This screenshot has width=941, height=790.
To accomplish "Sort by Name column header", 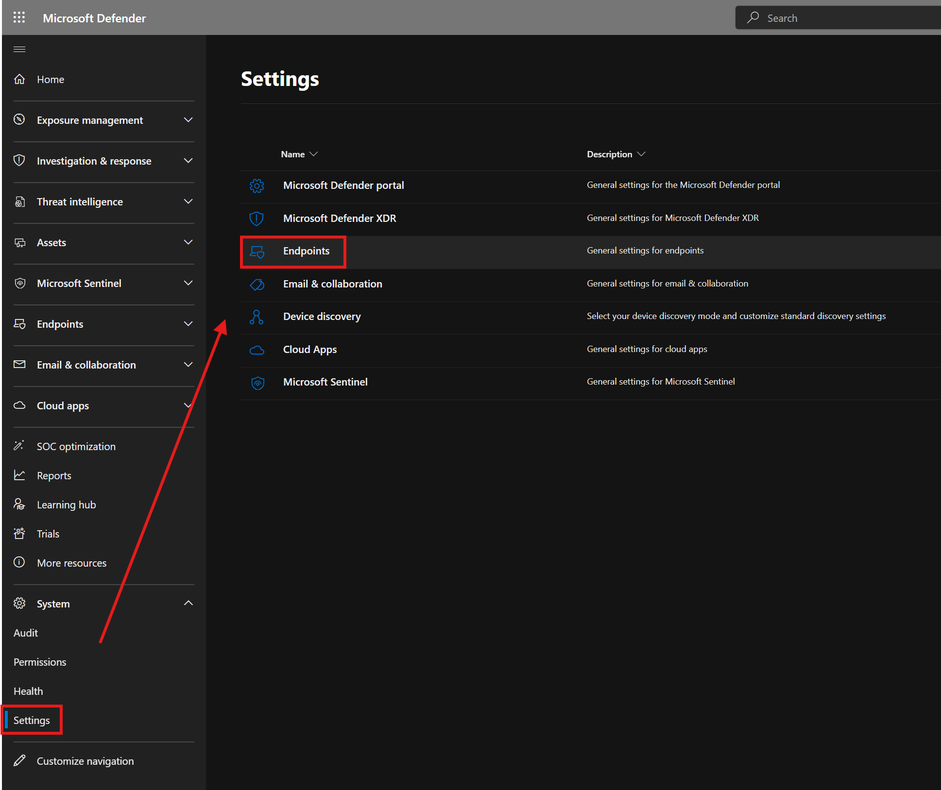I will [299, 154].
